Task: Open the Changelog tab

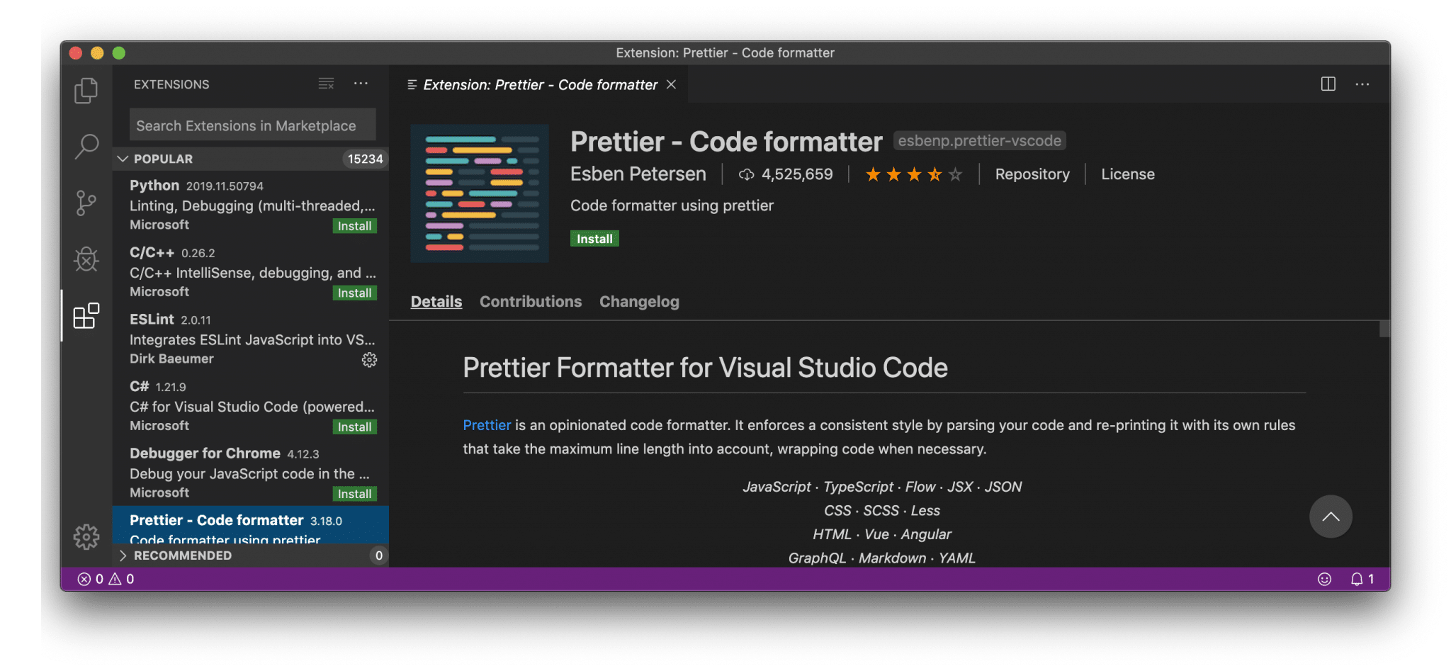Action: click(x=638, y=301)
